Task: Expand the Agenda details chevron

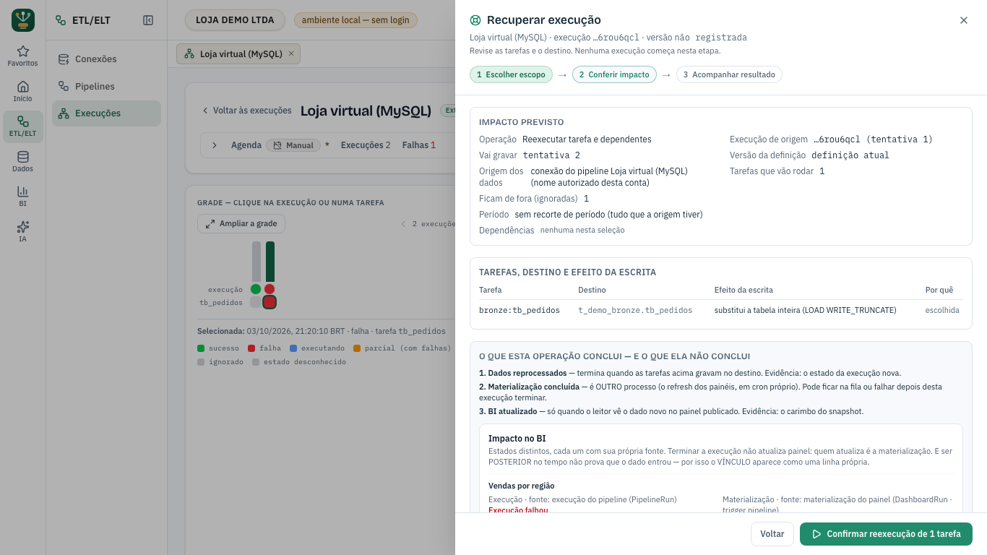Action: point(215,145)
